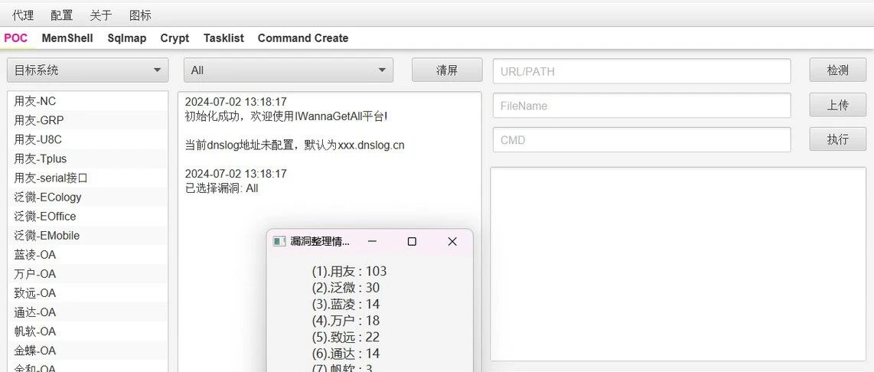Select 泛微-ECology in the list

tap(87, 197)
